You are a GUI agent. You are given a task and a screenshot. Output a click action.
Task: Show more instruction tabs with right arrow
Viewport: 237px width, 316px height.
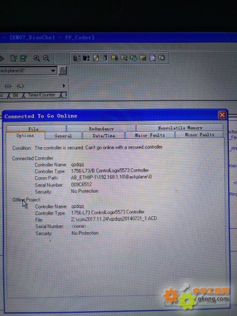[64, 86]
